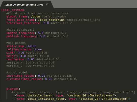Click the 'resolution' key
The height and width of the screenshot is (102, 137).
click(x=15, y=59)
